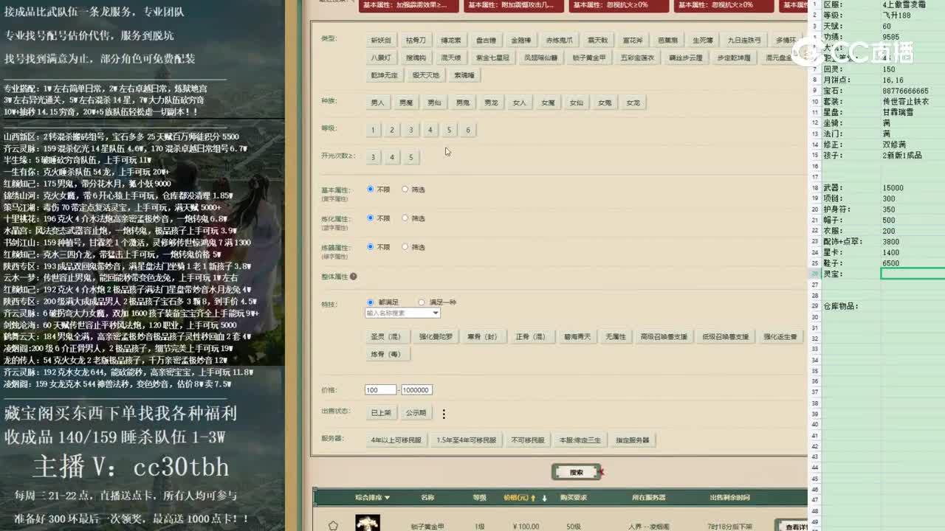
Task: Open the 锻子黄金甲 item thumbnail
Action: coord(366,523)
